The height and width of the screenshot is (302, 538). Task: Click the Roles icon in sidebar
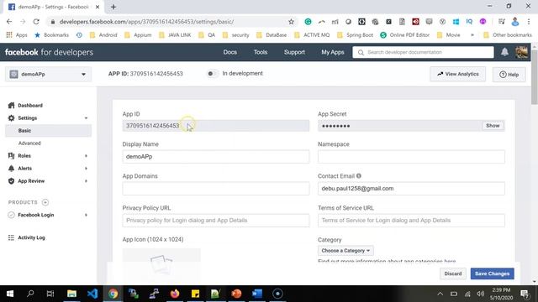point(11,156)
